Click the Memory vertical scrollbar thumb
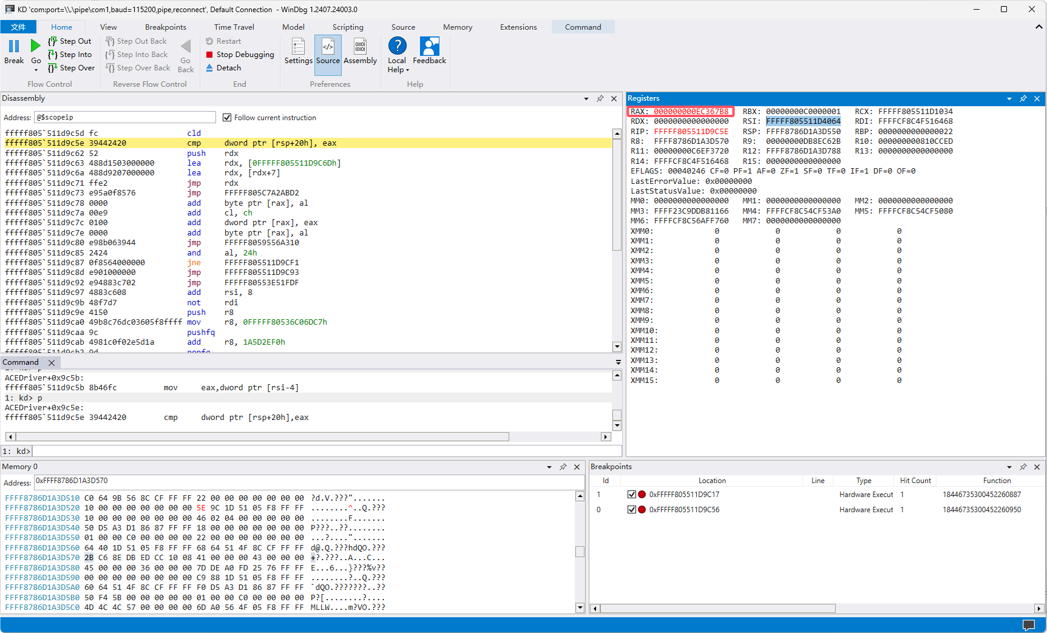The width and height of the screenshot is (1047, 633). click(580, 552)
